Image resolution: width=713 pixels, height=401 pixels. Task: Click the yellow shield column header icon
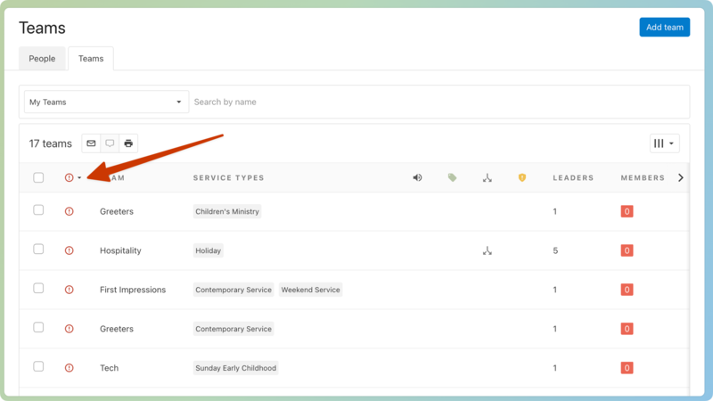click(522, 178)
